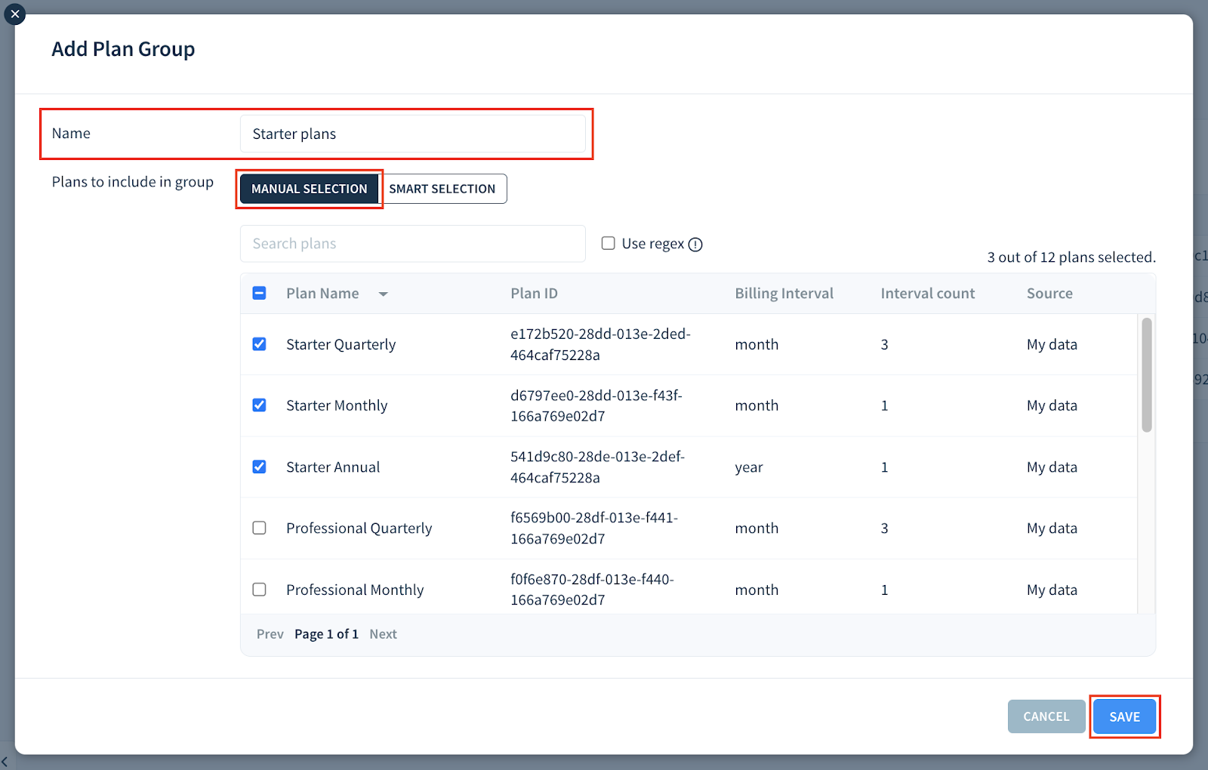Click the 3 out of 12 plans selected text
Screen dimensions: 1208x770
[x=1071, y=257]
